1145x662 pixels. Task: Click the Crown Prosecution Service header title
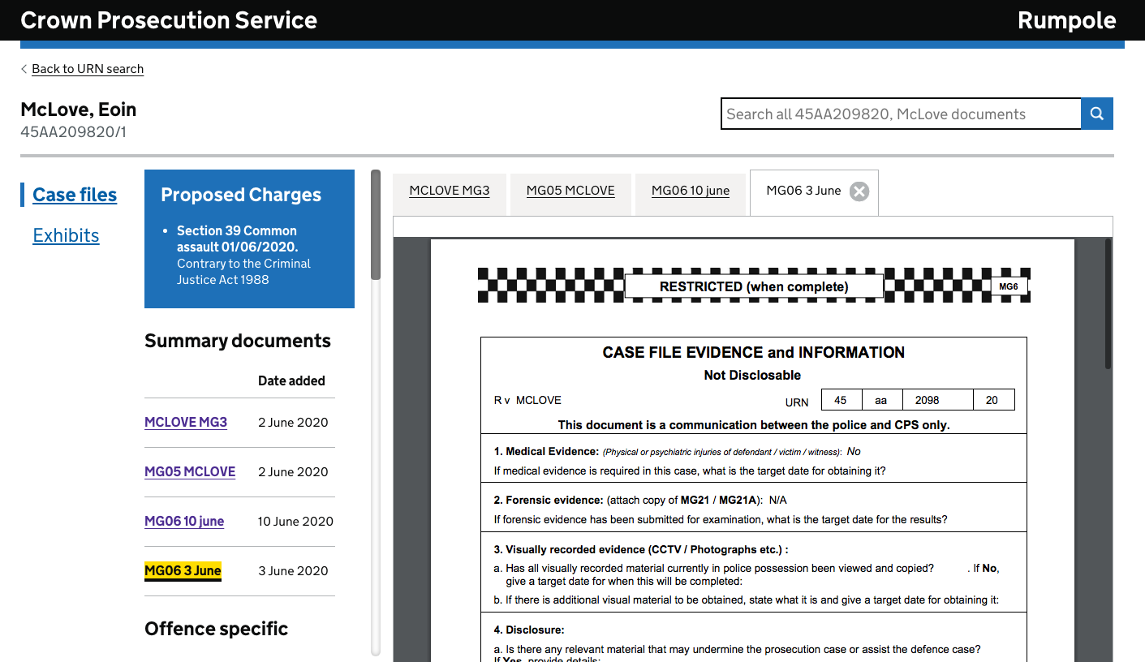(169, 20)
